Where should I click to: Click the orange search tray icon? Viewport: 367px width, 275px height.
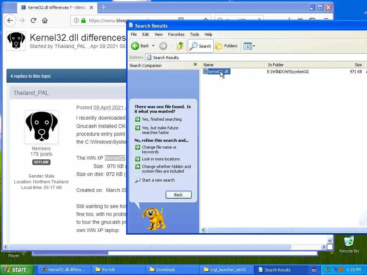pyautogui.click(x=340, y=270)
